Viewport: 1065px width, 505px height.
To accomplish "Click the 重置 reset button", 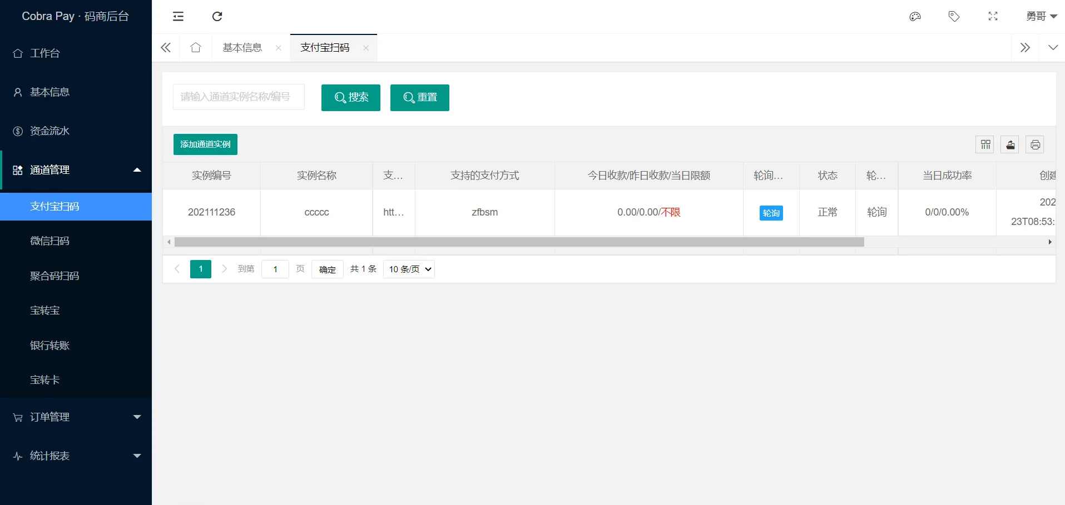I will tap(419, 97).
